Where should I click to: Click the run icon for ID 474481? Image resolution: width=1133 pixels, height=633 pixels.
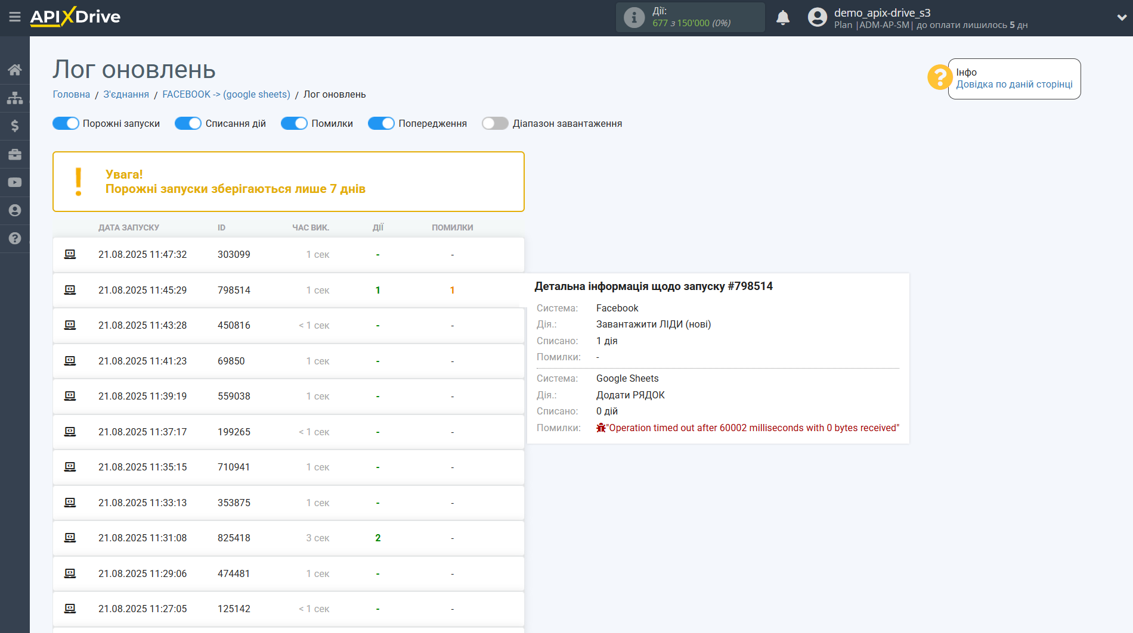[70, 573]
